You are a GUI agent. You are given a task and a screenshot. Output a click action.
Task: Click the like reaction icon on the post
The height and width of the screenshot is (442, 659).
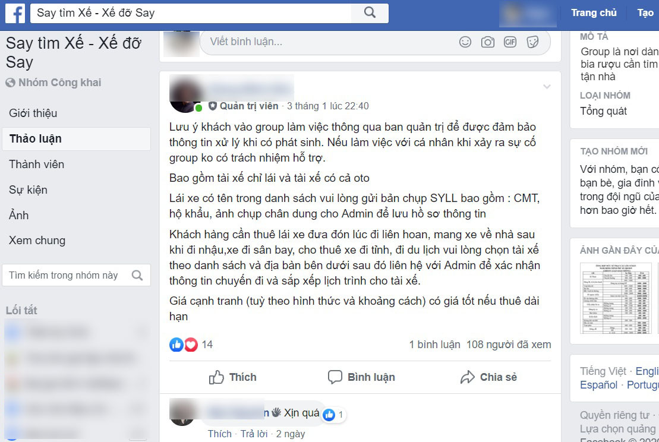click(176, 345)
